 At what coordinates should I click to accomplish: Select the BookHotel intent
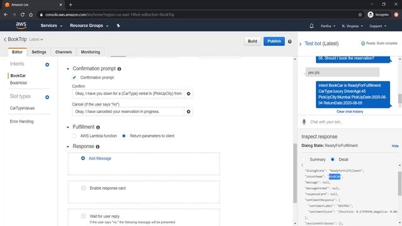tap(18, 83)
